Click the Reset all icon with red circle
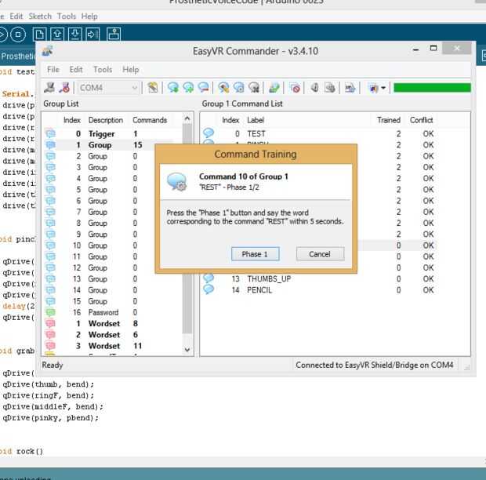The height and width of the screenshot is (480, 486). [295, 88]
